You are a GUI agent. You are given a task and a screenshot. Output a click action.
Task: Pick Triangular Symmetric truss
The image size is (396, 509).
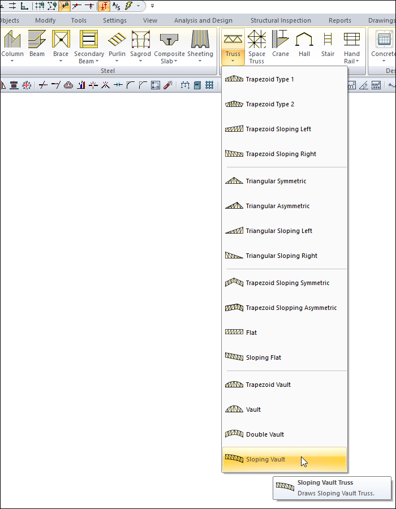[x=285, y=181]
